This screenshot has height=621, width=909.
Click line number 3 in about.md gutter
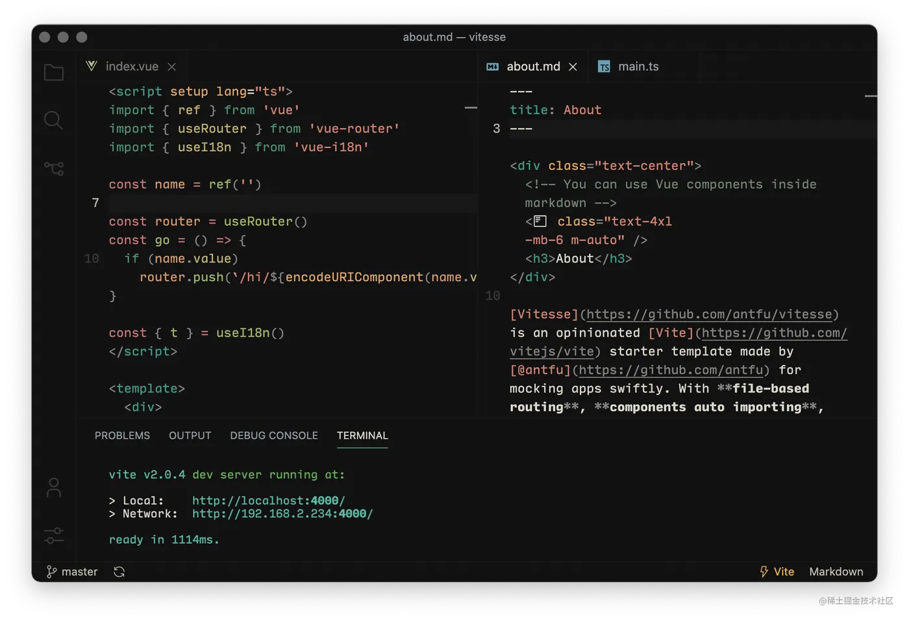pos(496,128)
